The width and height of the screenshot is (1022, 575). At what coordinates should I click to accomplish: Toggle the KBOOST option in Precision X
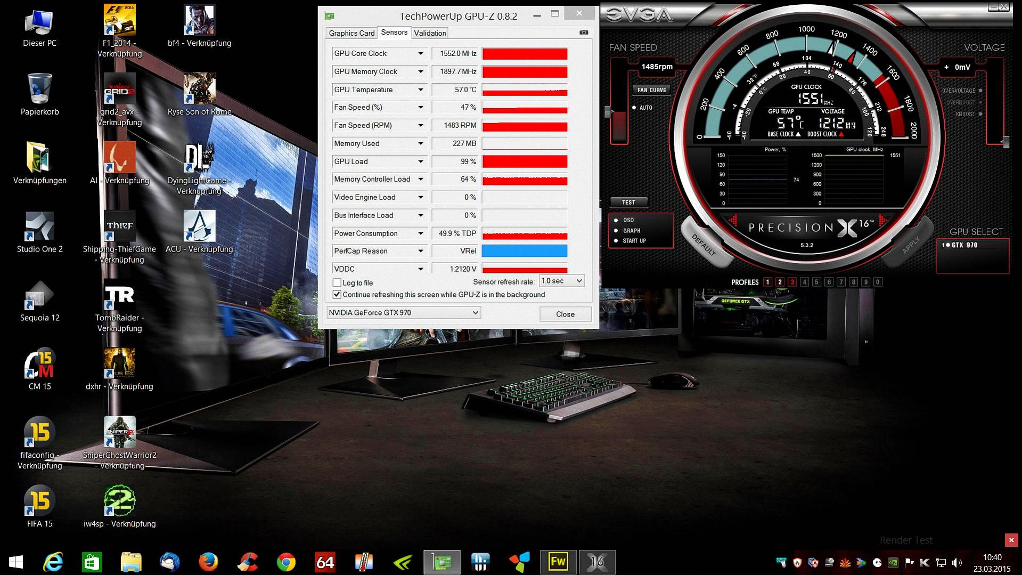(980, 114)
